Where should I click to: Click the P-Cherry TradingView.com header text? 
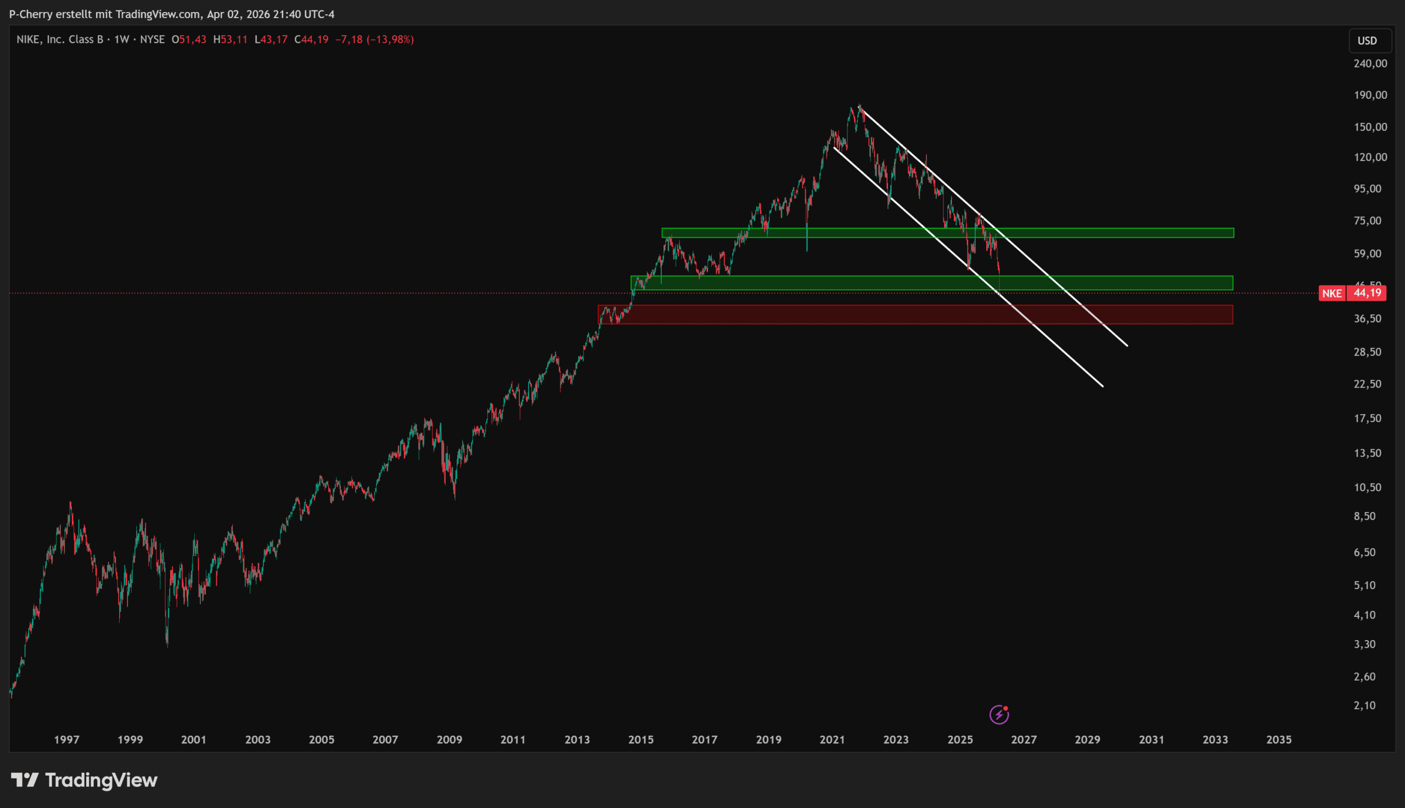click(x=172, y=14)
